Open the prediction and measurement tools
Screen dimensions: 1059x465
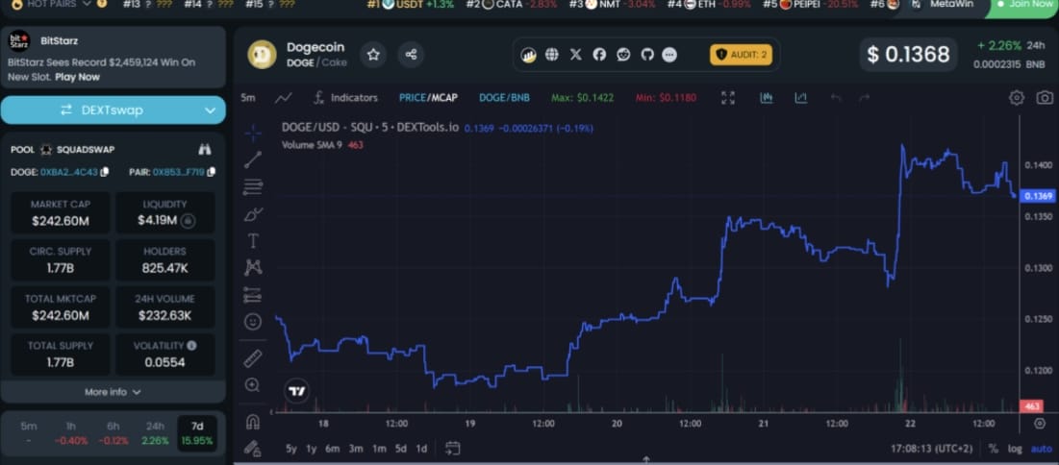253,295
